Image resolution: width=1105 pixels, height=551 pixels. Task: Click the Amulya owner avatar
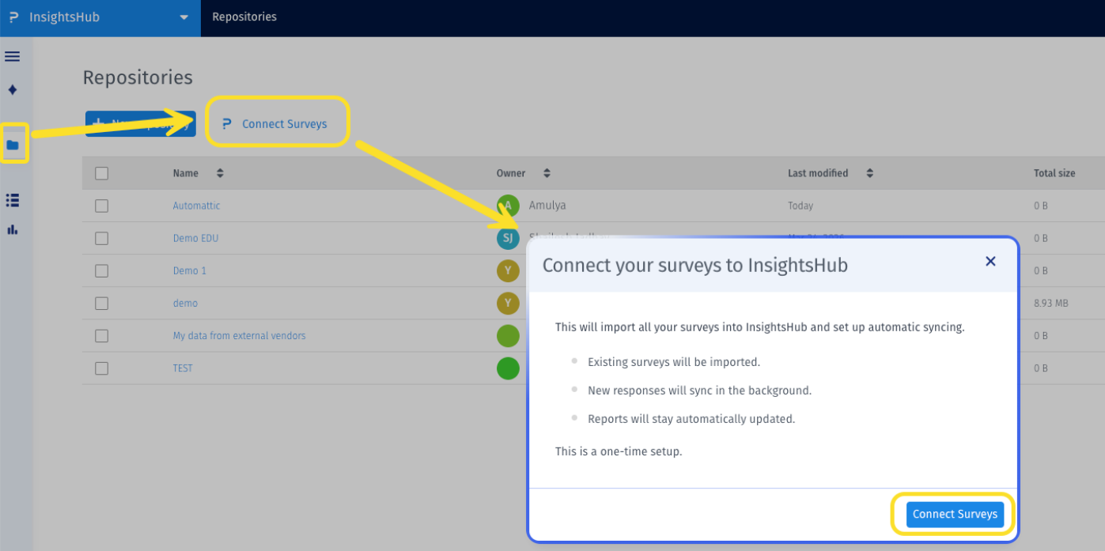[508, 206]
